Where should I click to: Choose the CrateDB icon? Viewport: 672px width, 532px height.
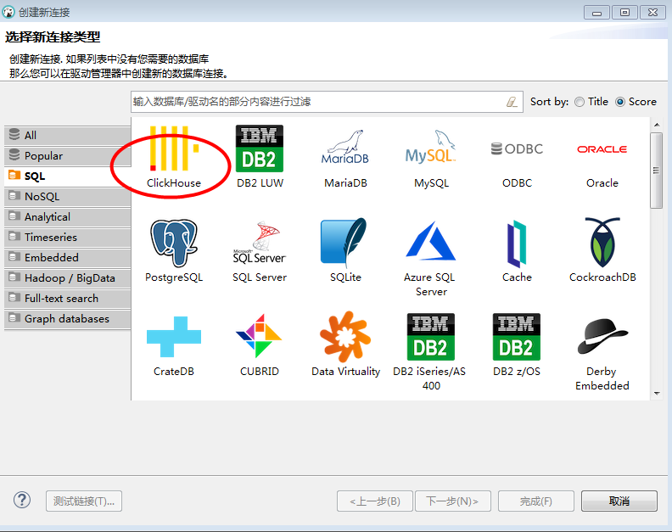pyautogui.click(x=174, y=337)
